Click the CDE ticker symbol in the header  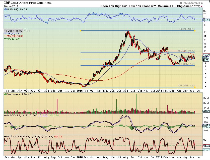[7, 3]
